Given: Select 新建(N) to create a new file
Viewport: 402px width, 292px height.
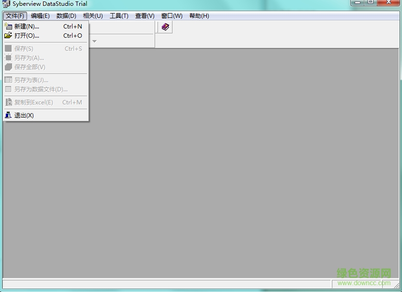Looking at the screenshot, I should coord(27,27).
